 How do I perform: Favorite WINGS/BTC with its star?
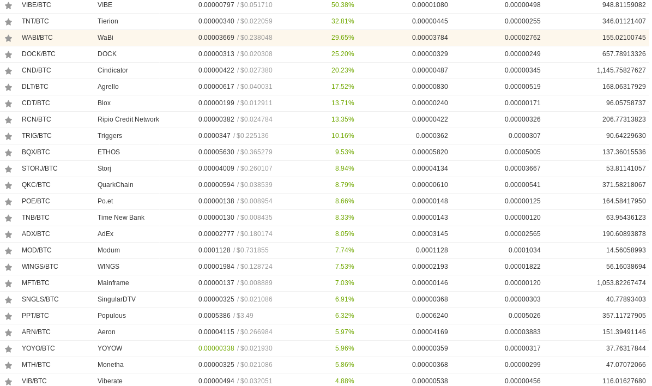(8, 267)
